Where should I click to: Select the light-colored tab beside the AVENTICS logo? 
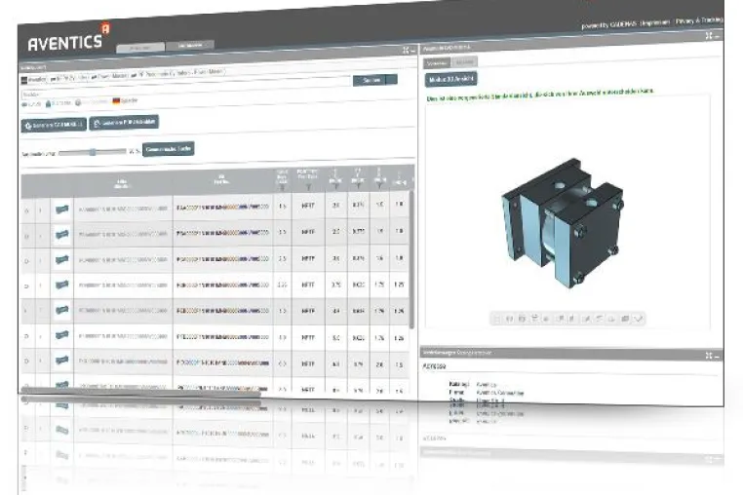coord(140,48)
